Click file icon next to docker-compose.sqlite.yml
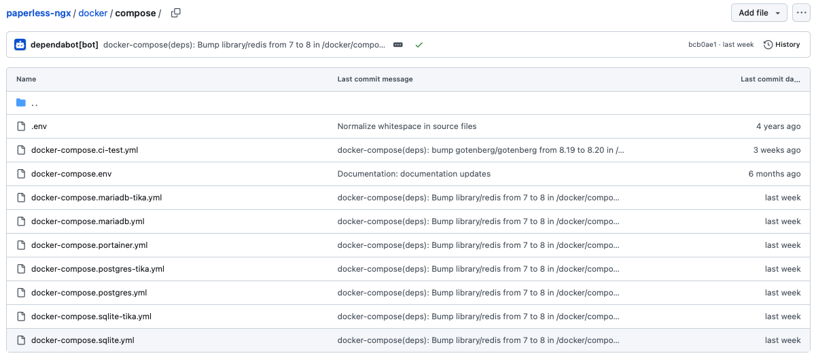 coord(21,340)
